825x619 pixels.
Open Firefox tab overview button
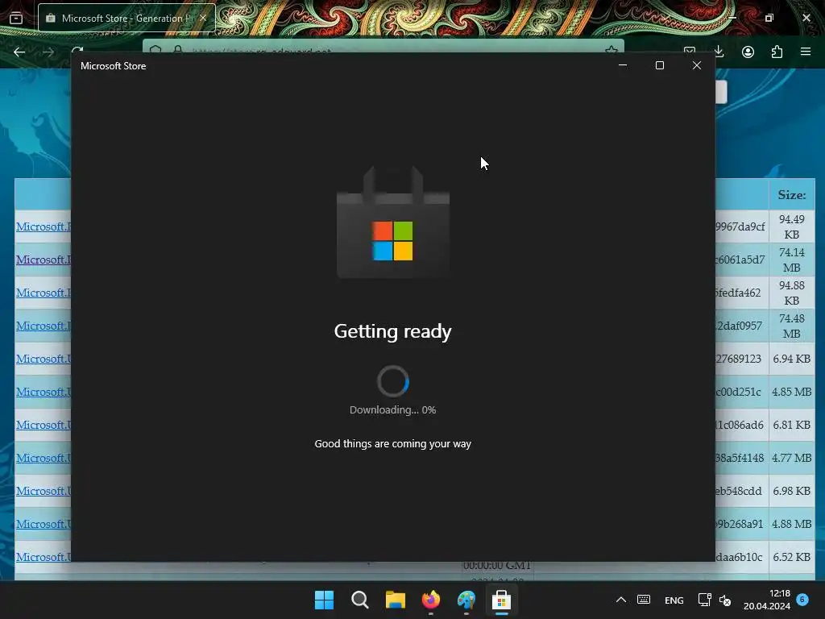(16, 18)
